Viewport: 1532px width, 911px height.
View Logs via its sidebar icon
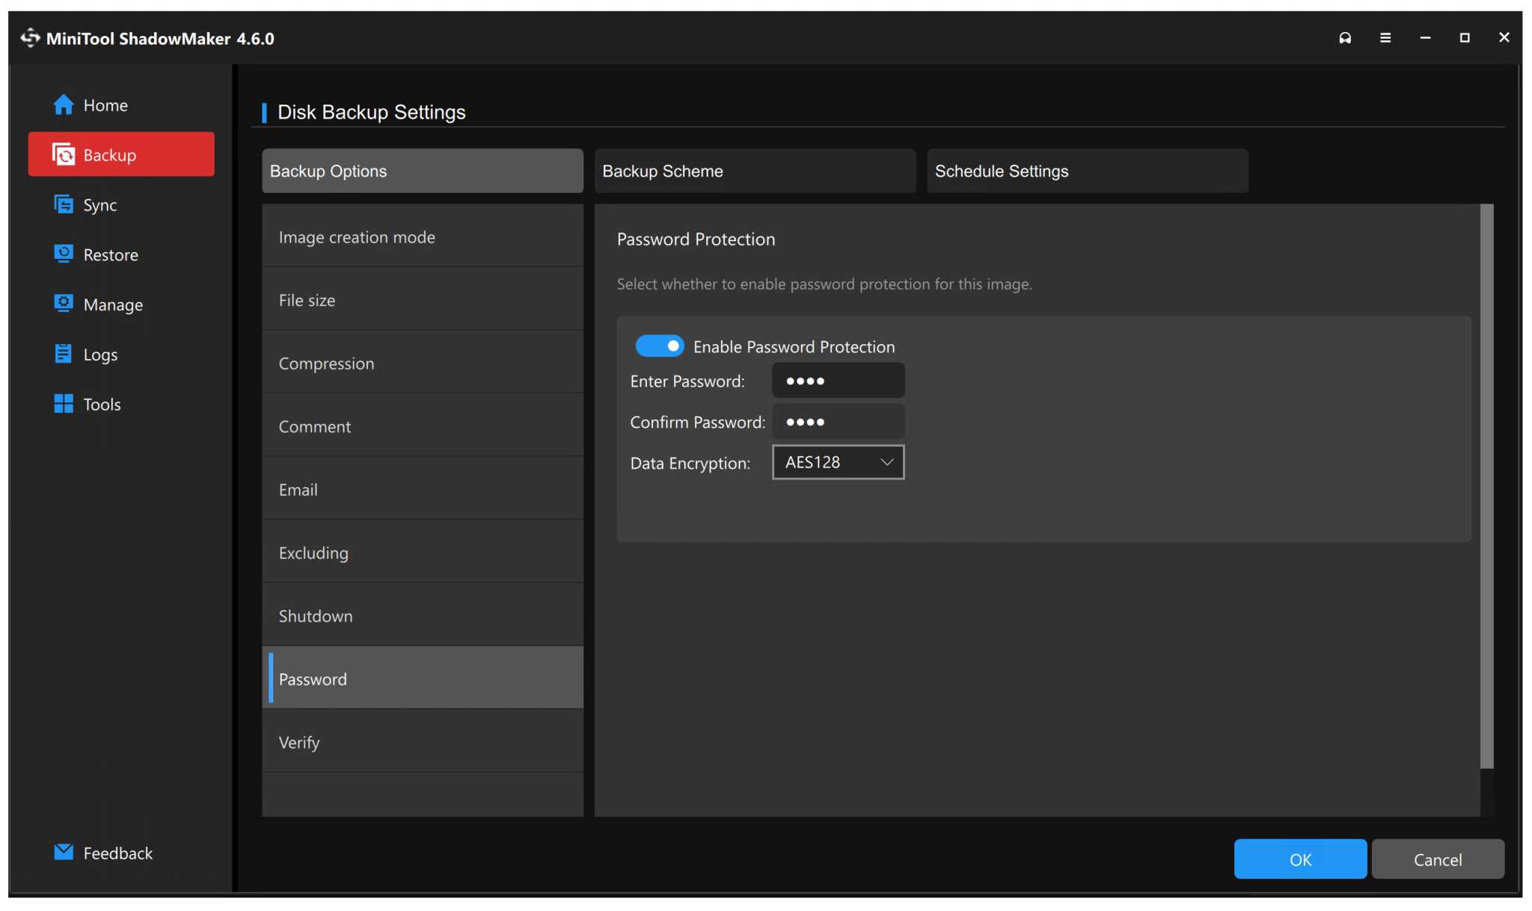coord(64,354)
